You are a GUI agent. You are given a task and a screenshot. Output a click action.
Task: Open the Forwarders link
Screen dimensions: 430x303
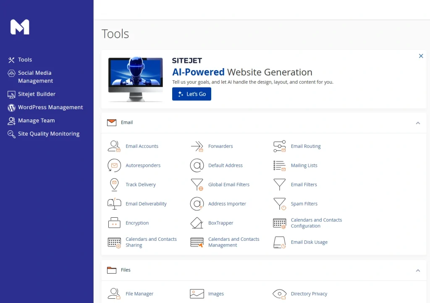(220, 146)
